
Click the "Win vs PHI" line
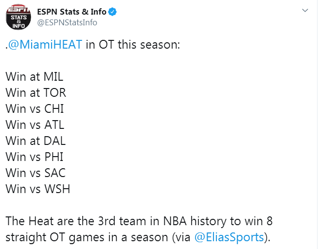pos(35,157)
